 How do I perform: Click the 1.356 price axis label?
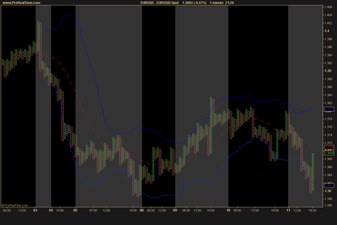click(x=328, y=206)
